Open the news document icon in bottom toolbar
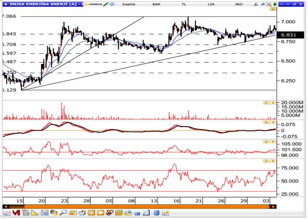The width and height of the screenshot is (308, 219). pyautogui.click(x=25, y=213)
